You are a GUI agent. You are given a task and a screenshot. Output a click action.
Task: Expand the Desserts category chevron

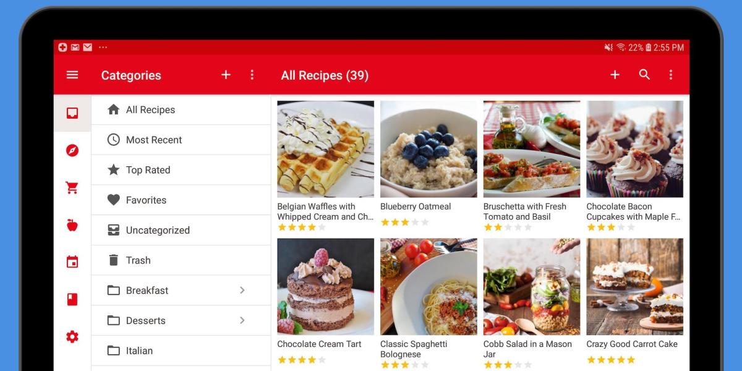tap(242, 320)
